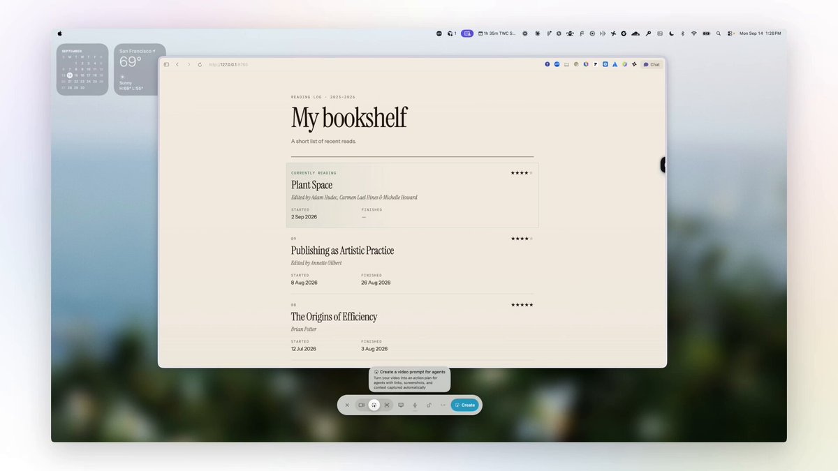Viewport: 838px width, 471px height.
Task: Click the dark tab handle at window's right edge
Action: [663, 165]
